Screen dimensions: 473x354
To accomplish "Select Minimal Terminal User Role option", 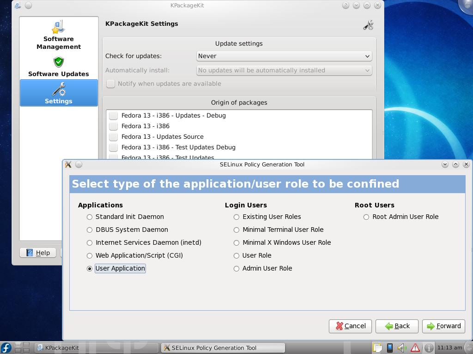I will [279, 230].
